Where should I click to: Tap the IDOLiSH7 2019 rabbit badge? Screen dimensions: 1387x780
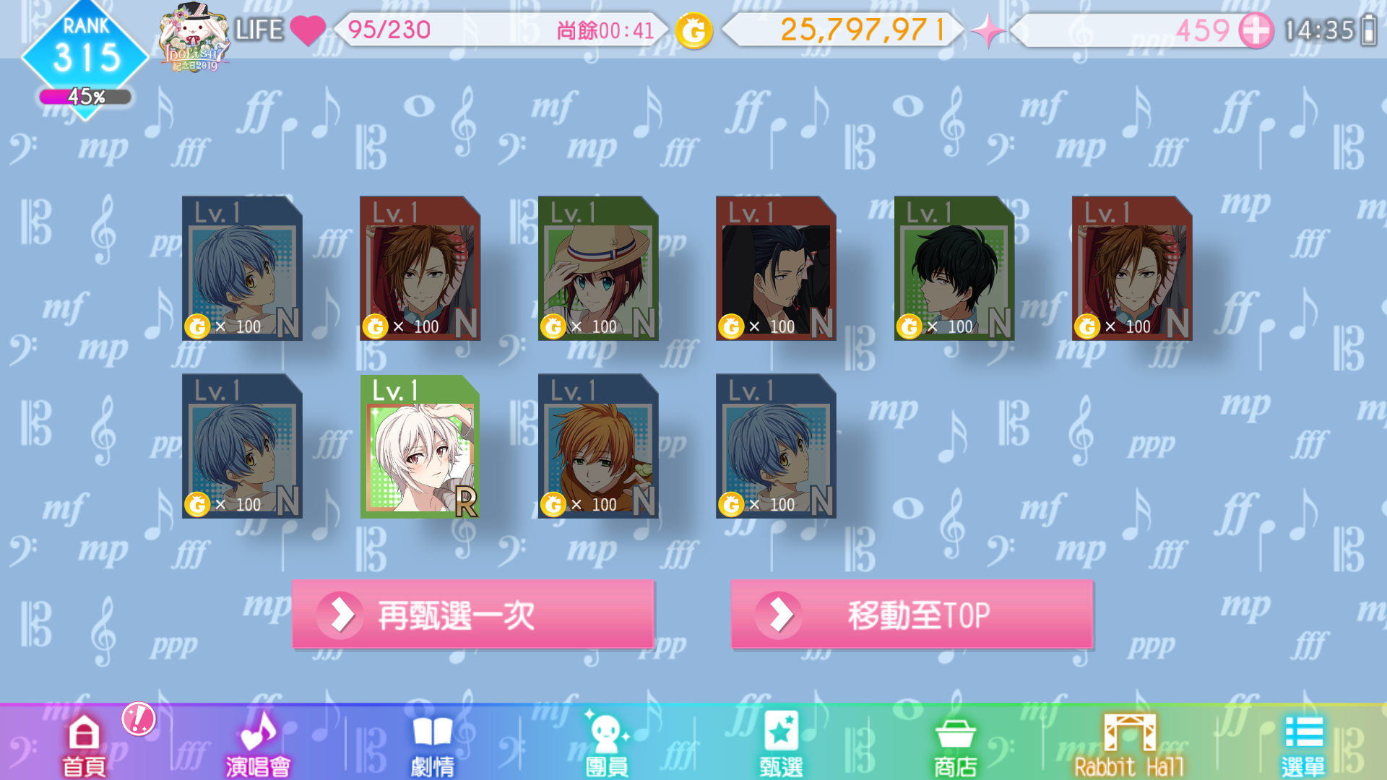click(x=194, y=38)
